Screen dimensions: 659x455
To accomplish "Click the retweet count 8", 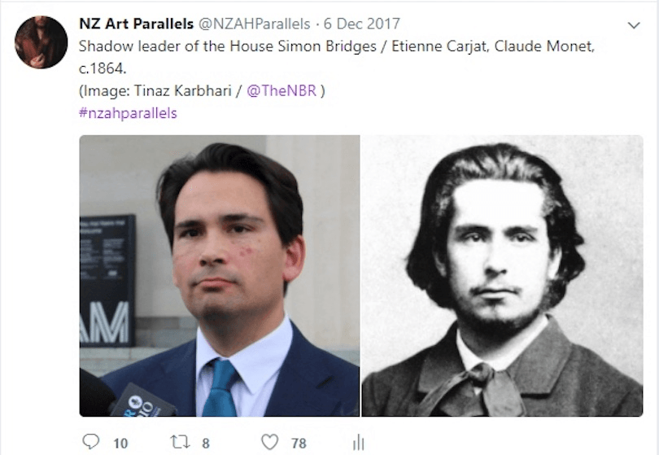I will [x=206, y=444].
